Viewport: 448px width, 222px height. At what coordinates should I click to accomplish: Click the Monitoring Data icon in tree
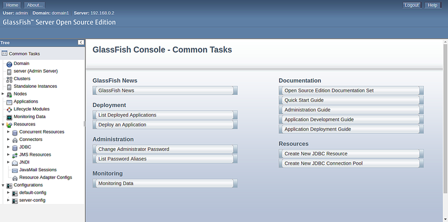(9, 118)
